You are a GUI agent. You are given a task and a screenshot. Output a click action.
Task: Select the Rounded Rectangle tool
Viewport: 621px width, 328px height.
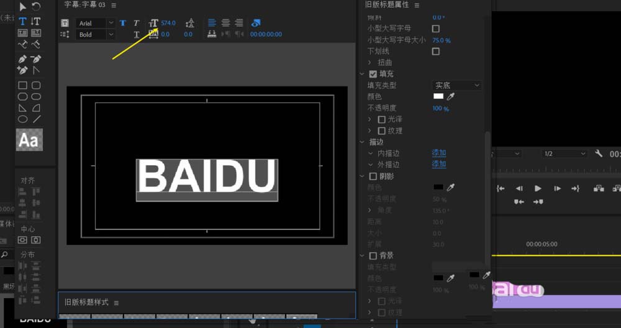pos(36,97)
